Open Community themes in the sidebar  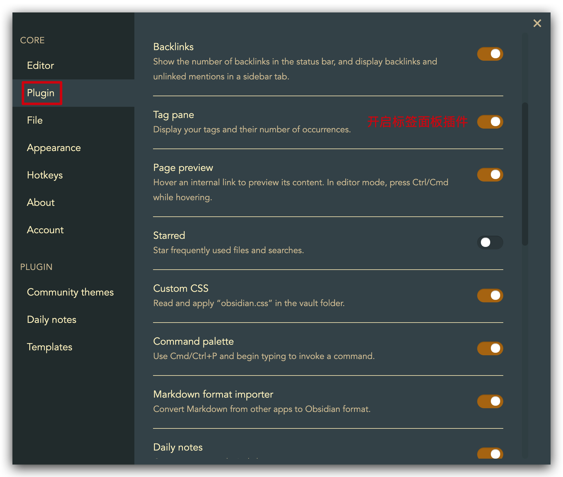[x=73, y=292]
